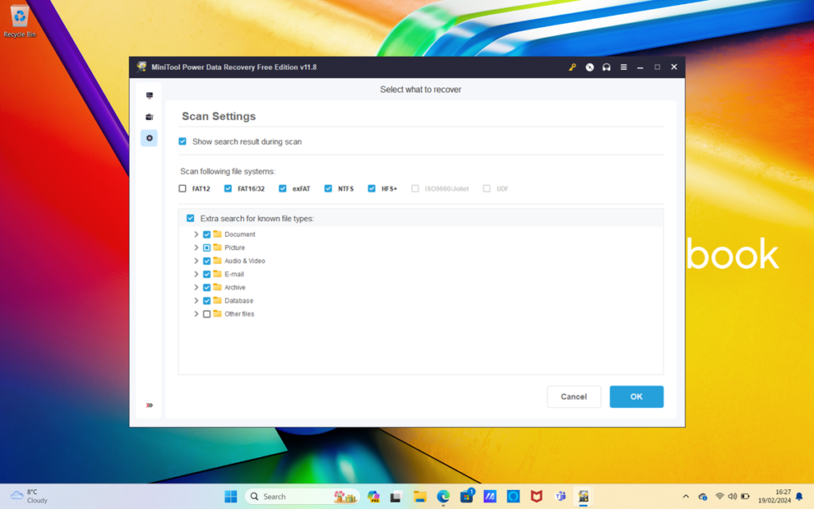The width and height of the screenshot is (814, 509).
Task: Toggle Extra search for known file types
Action: (x=191, y=218)
